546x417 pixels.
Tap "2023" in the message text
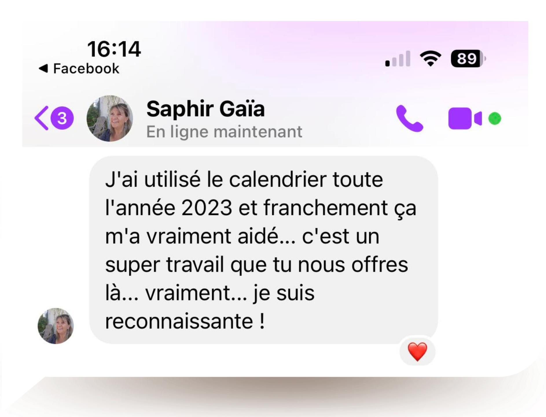(x=207, y=208)
